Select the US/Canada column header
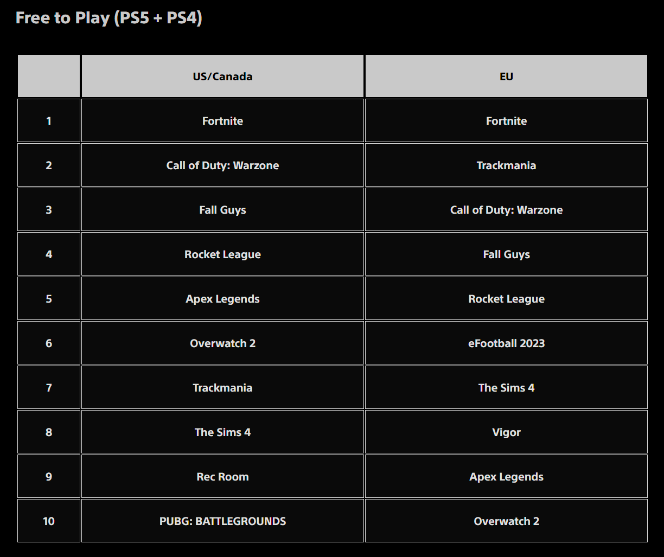664x557 pixels. 222,76
